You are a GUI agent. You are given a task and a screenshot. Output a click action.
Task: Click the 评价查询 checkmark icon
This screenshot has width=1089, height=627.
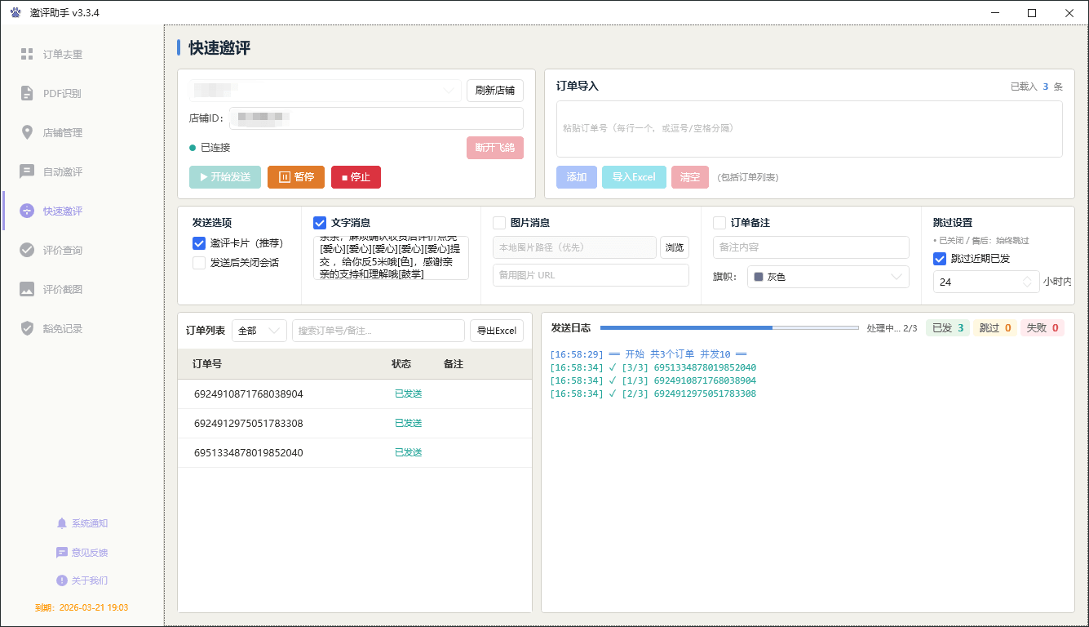coord(27,251)
